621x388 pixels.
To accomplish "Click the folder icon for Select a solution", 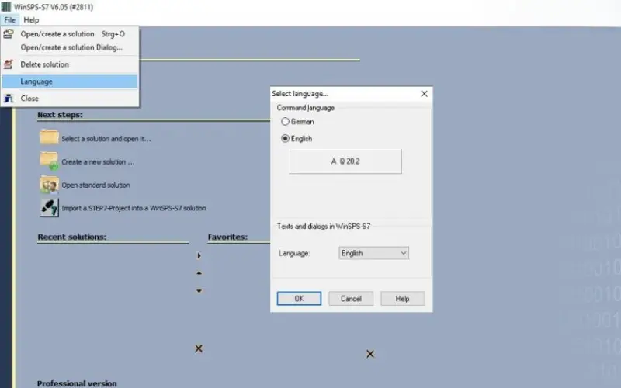I will [49, 137].
